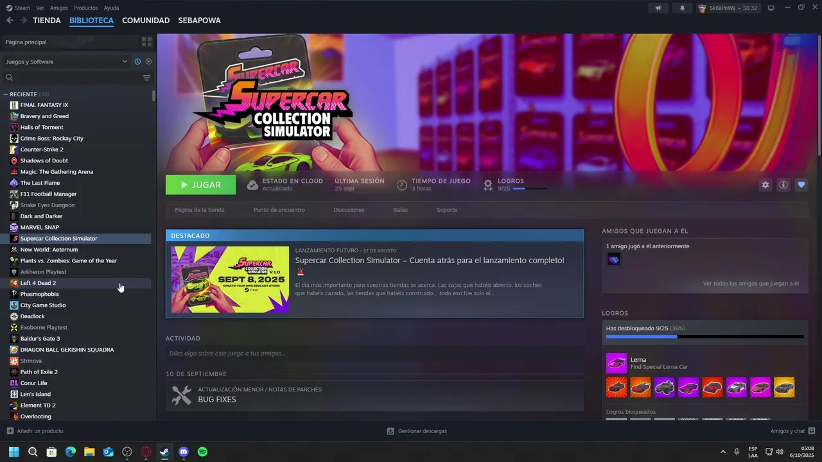Open the BUG FIXES patch note
Image resolution: width=822 pixels, height=462 pixels.
coord(375,395)
